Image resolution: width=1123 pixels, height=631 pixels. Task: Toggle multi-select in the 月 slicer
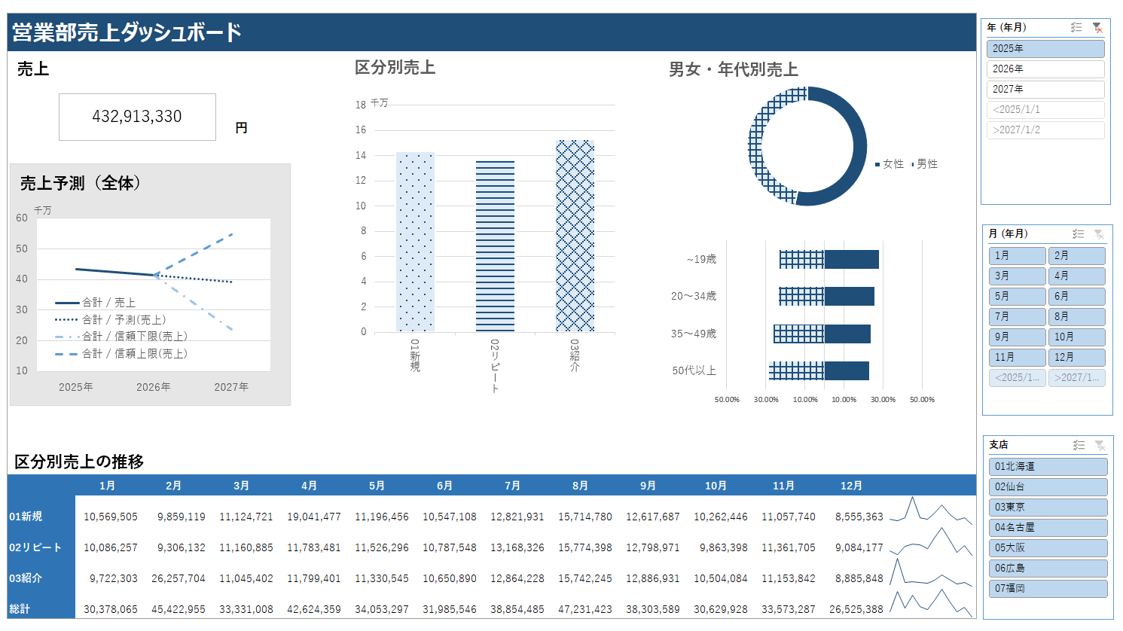pyautogui.click(x=1079, y=234)
